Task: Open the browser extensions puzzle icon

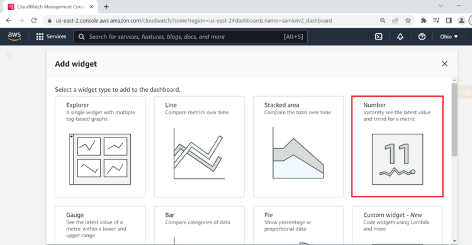Action: pos(424,21)
